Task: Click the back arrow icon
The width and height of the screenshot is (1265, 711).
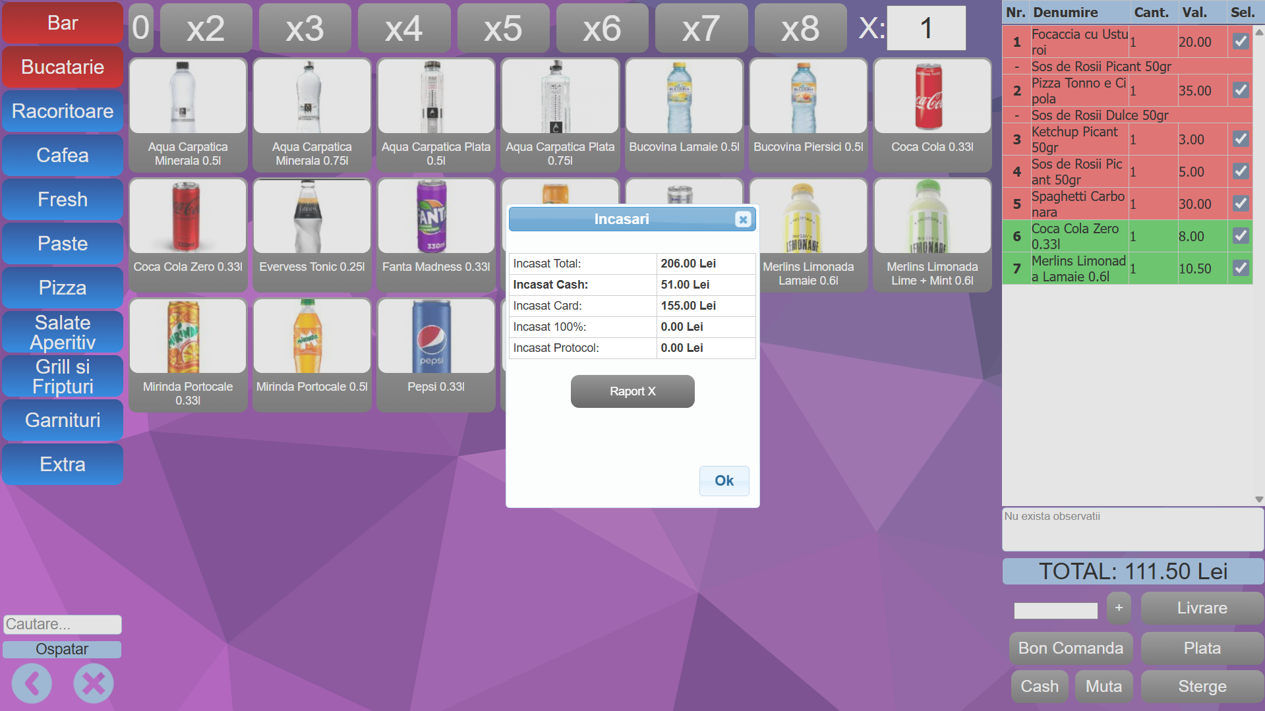Action: (32, 683)
